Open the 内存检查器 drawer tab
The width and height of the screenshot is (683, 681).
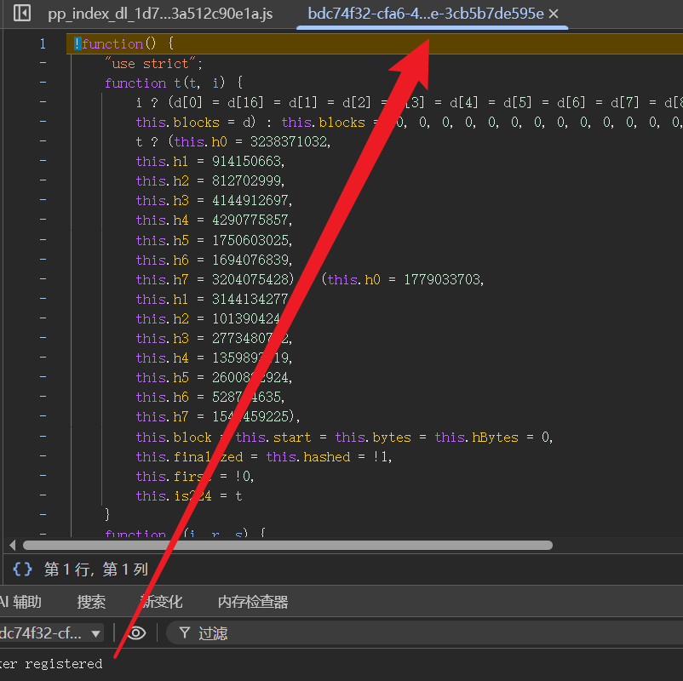[253, 602]
